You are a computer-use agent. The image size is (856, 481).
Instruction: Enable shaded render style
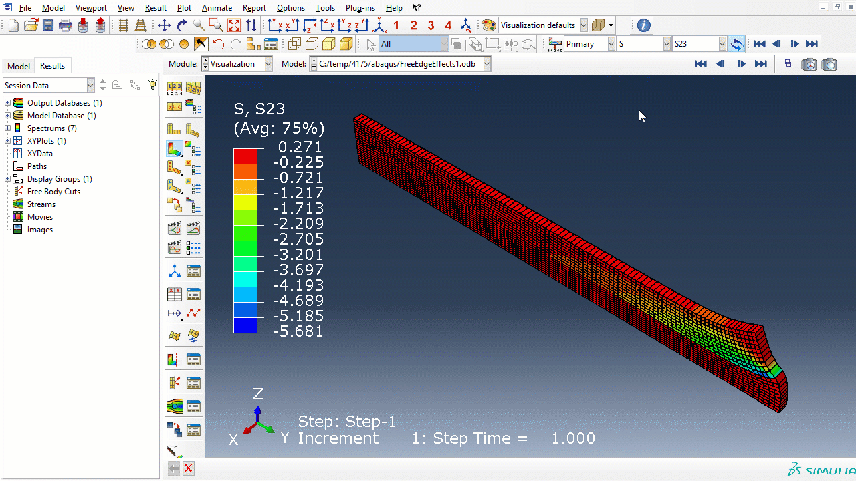coord(346,44)
